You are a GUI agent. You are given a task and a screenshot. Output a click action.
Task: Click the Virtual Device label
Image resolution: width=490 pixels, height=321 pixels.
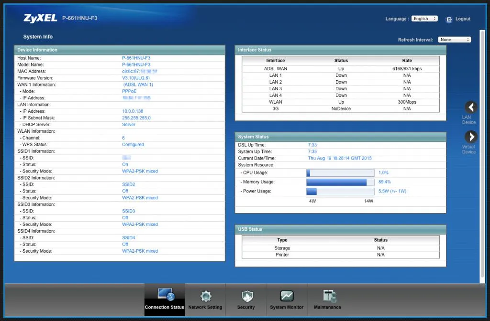click(469, 150)
